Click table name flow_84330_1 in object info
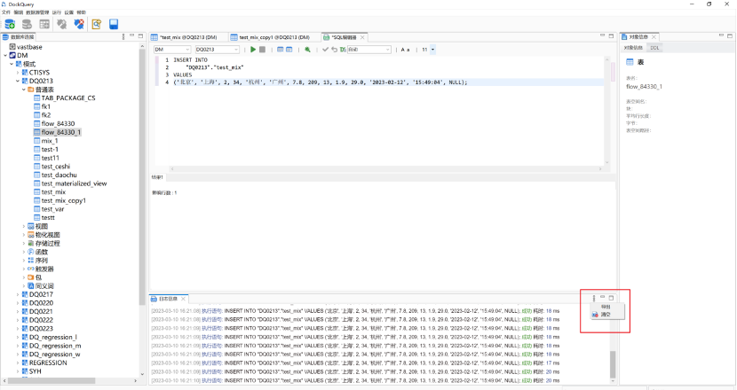Image resolution: width=737 pixels, height=390 pixels. tap(644, 87)
